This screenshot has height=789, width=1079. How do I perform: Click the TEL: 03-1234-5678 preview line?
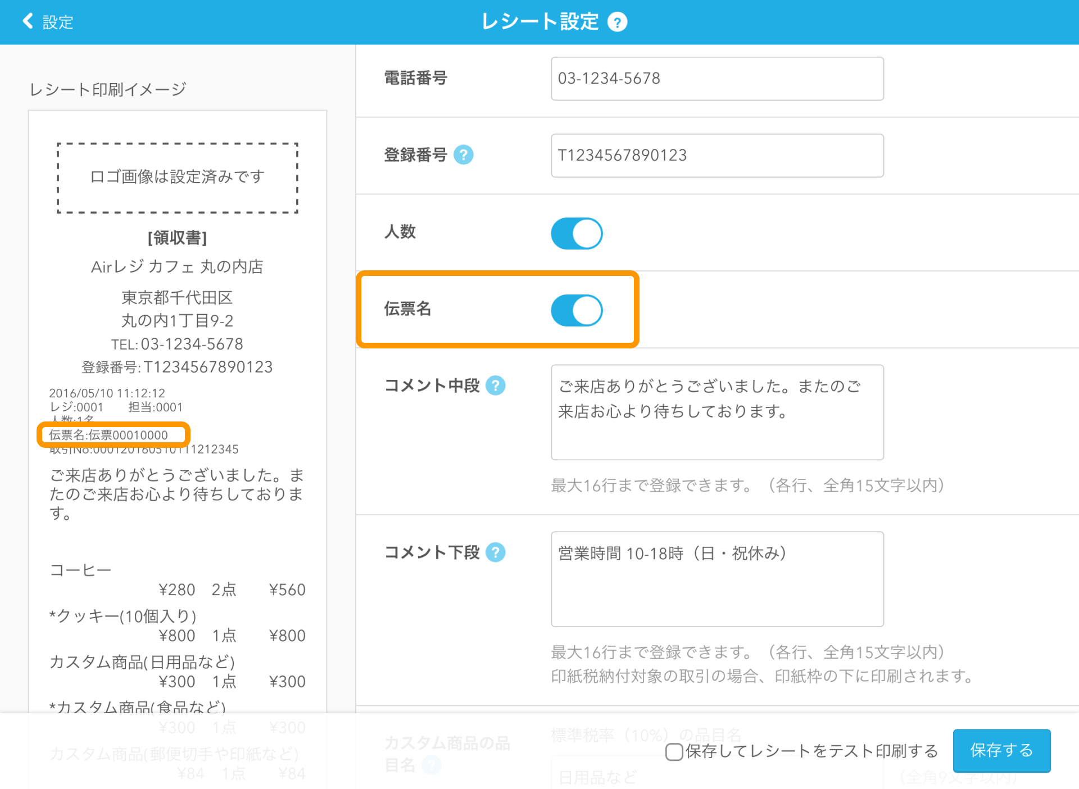[x=178, y=344]
